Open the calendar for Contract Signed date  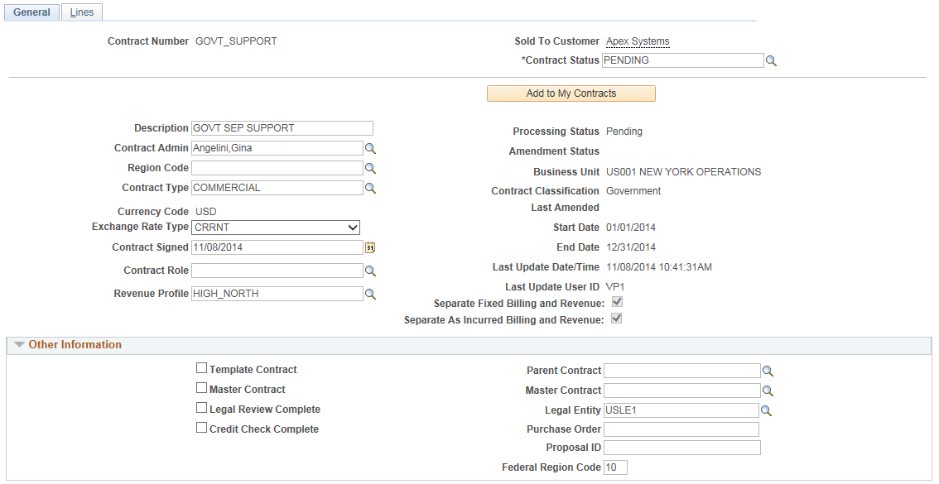370,247
